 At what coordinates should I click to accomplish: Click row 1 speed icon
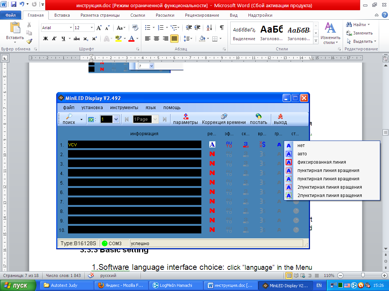point(246,144)
